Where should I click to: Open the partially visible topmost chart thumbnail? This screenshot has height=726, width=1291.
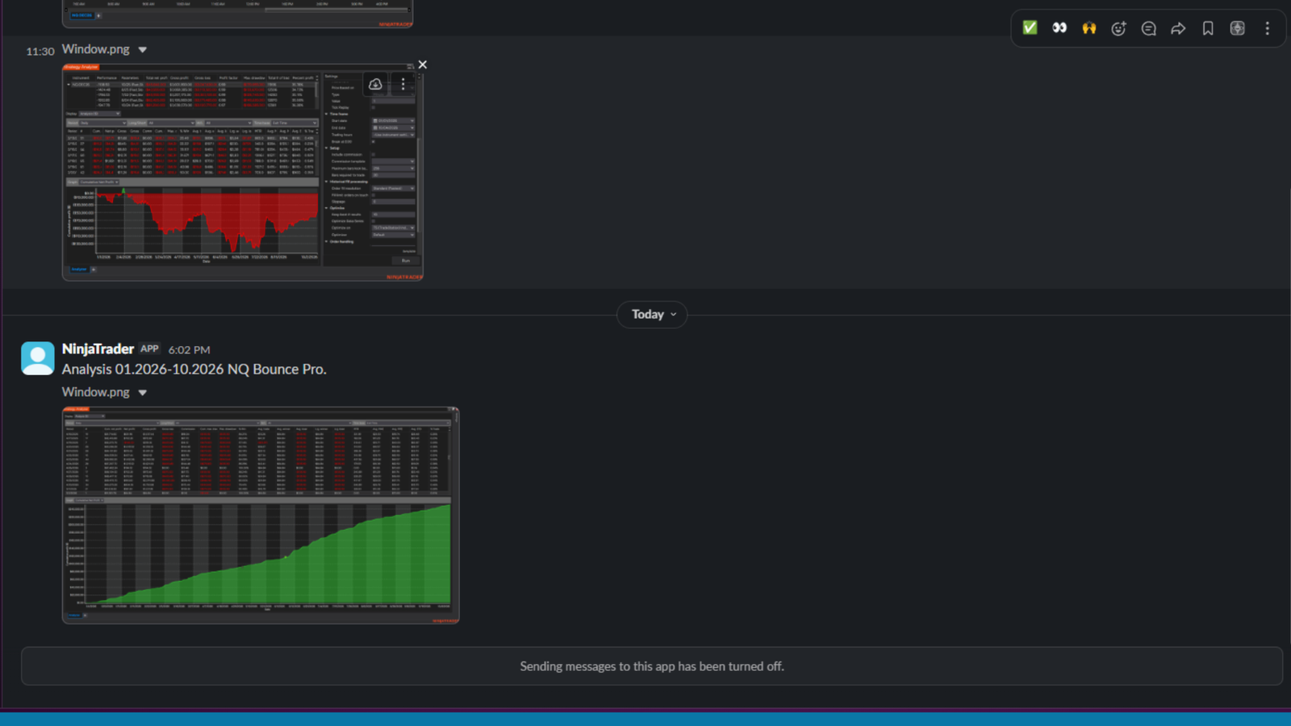click(237, 14)
